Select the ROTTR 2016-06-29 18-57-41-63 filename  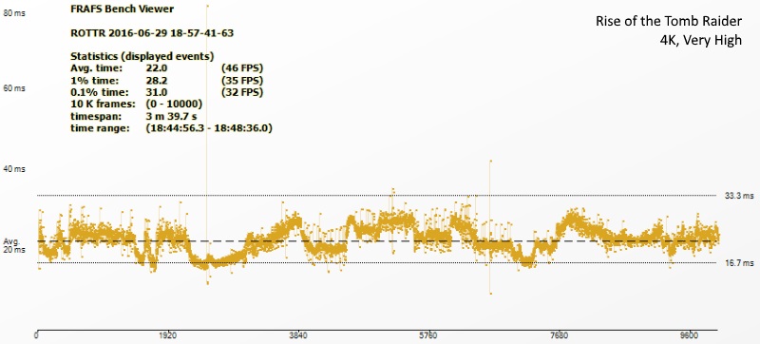click(152, 33)
